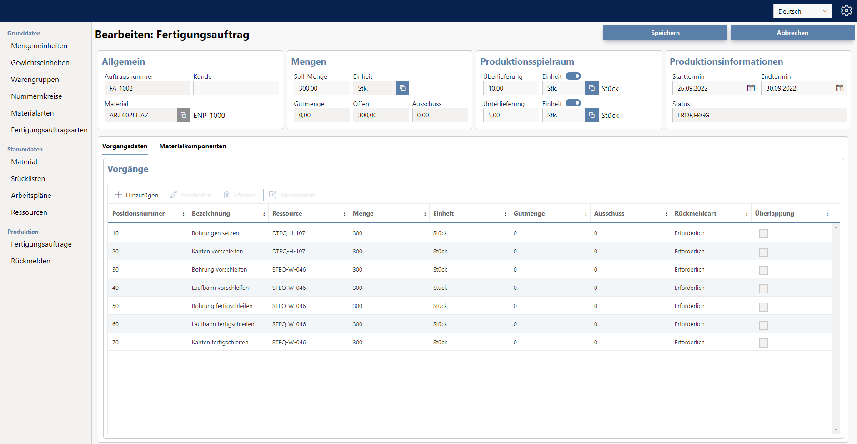Click the Abbrechen button
Viewport: 857px width, 444px height.
[x=792, y=33]
